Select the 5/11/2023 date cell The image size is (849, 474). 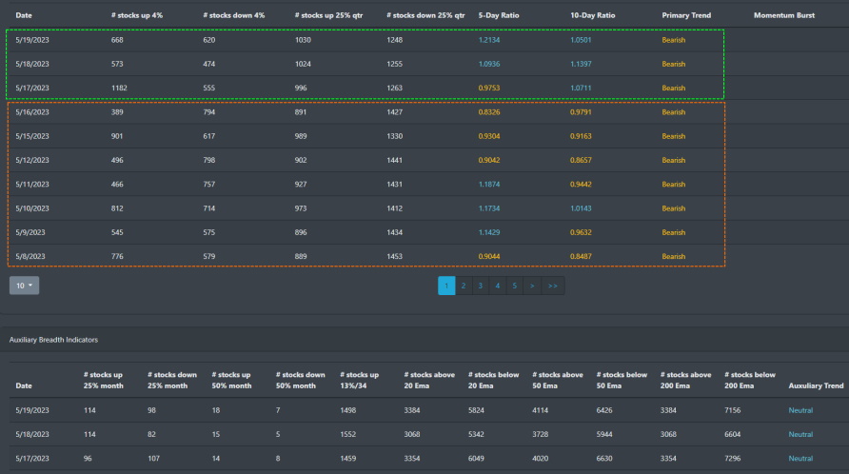(x=32, y=185)
